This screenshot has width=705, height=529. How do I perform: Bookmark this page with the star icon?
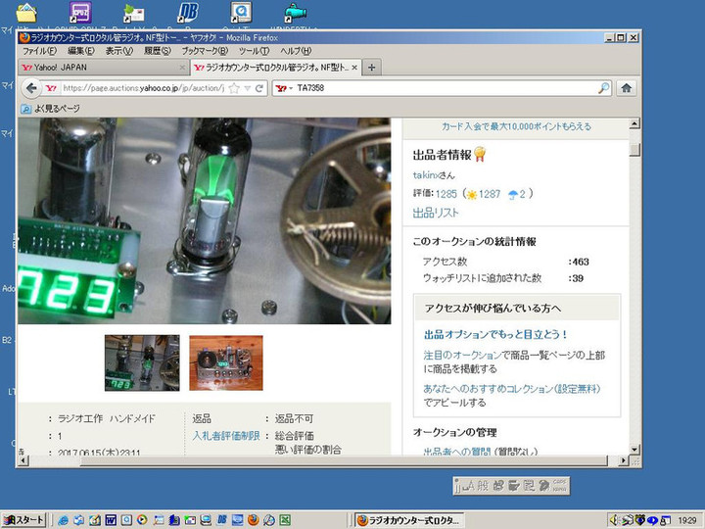pyautogui.click(x=234, y=88)
